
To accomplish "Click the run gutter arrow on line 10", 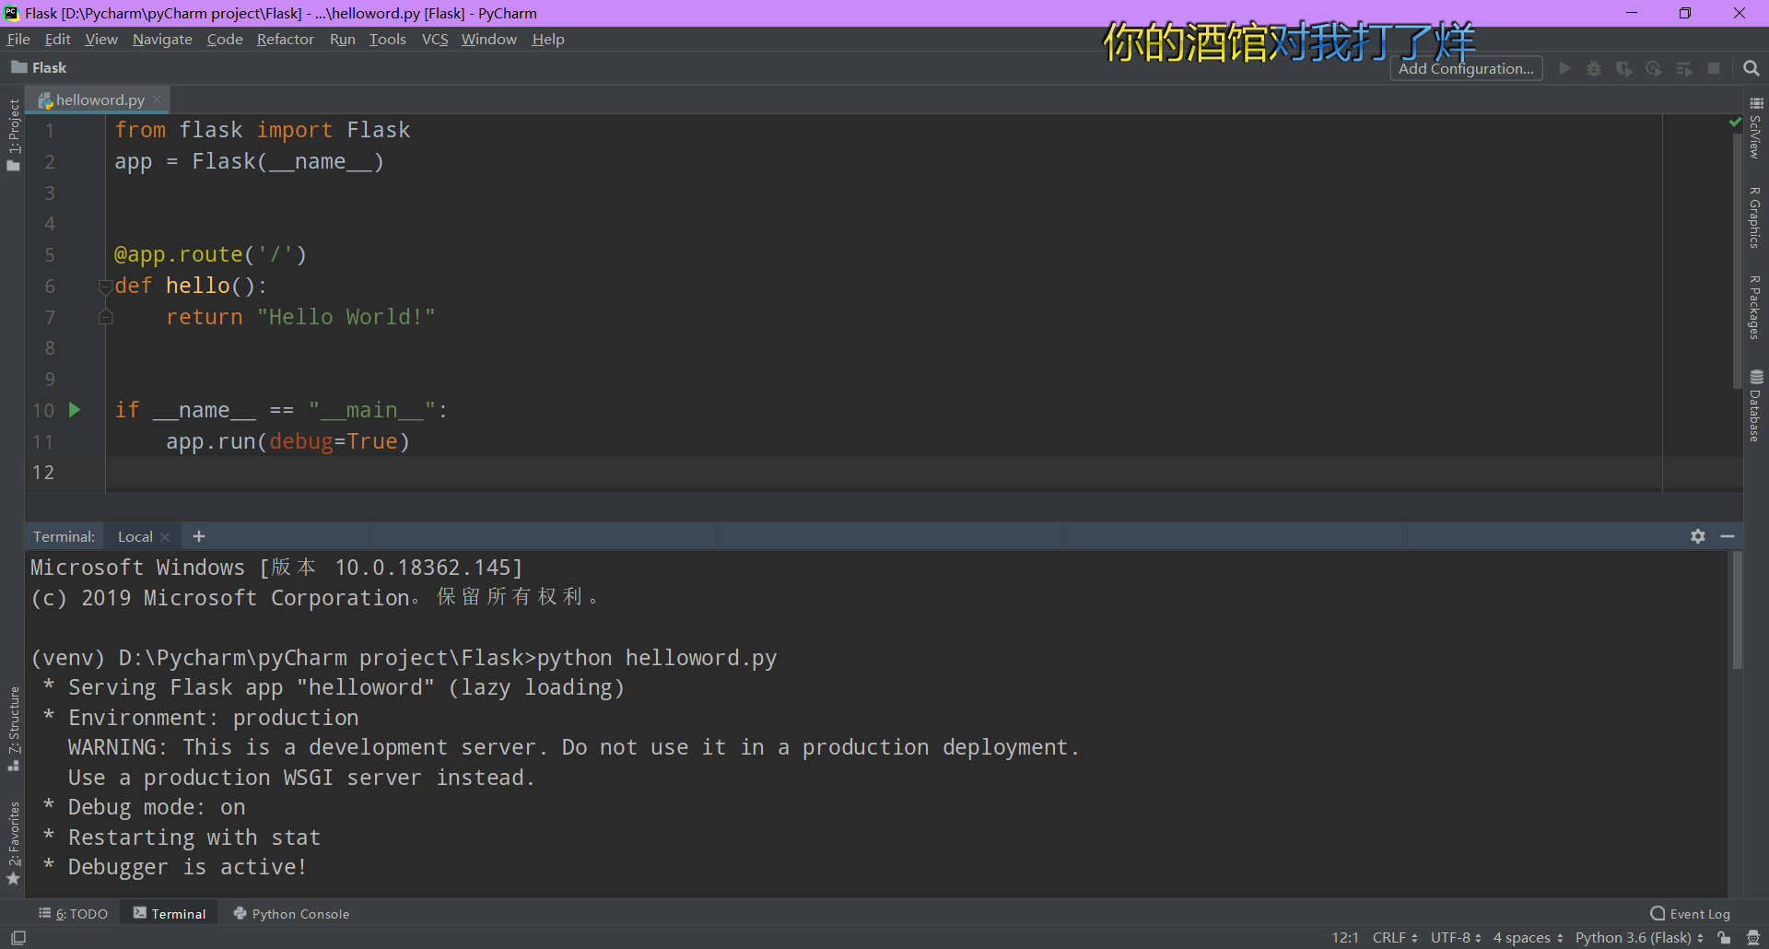I will 75,410.
